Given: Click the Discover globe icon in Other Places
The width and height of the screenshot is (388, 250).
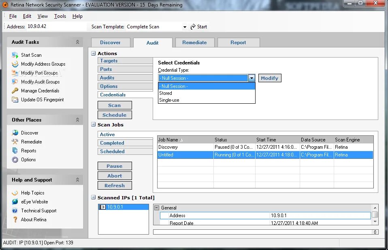Looking at the screenshot, I should (15, 132).
